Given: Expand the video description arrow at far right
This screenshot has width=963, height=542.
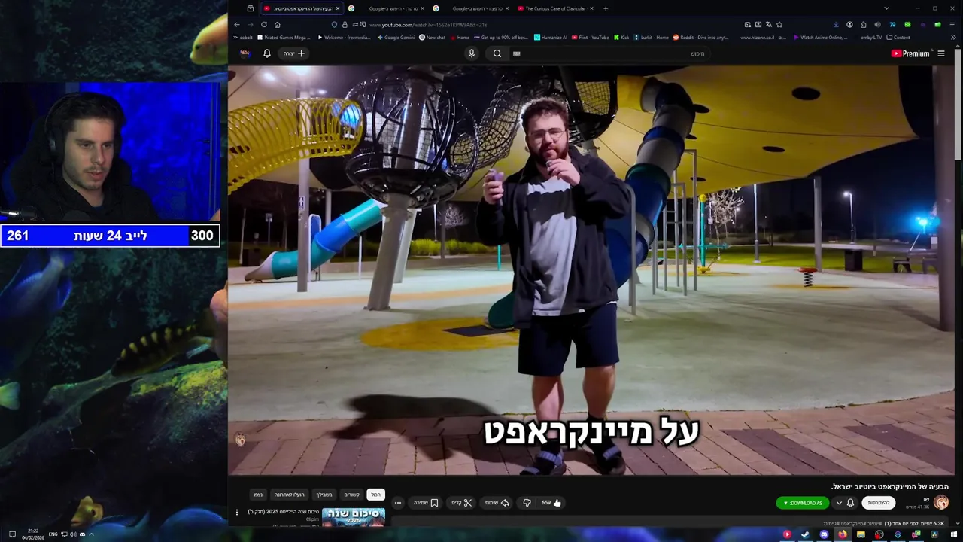Looking at the screenshot, I should point(958,524).
